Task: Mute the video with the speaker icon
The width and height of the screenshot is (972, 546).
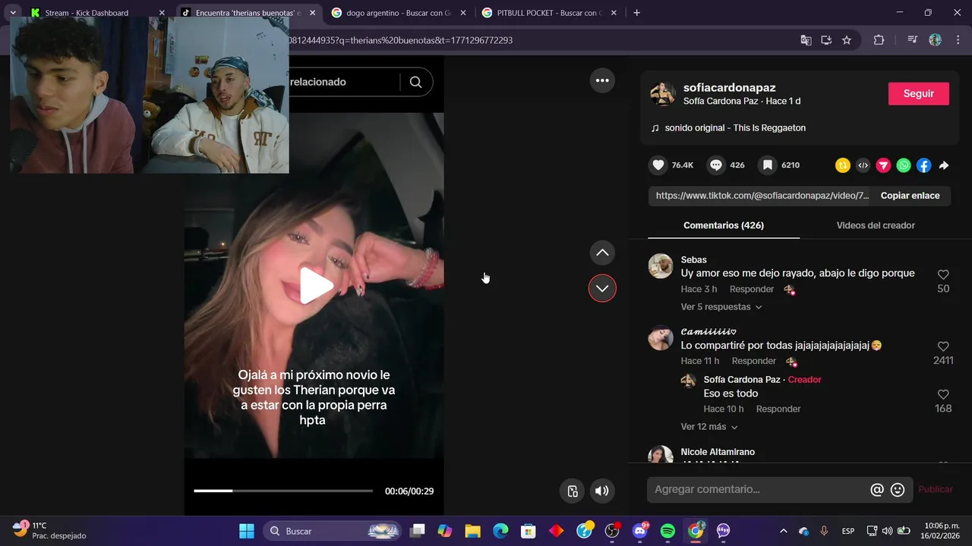Action: coord(601,491)
